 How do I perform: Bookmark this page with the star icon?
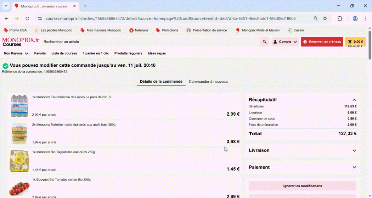pyautogui.click(x=325, y=18)
